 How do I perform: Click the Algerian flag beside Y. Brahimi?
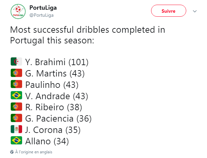[x=16, y=62]
